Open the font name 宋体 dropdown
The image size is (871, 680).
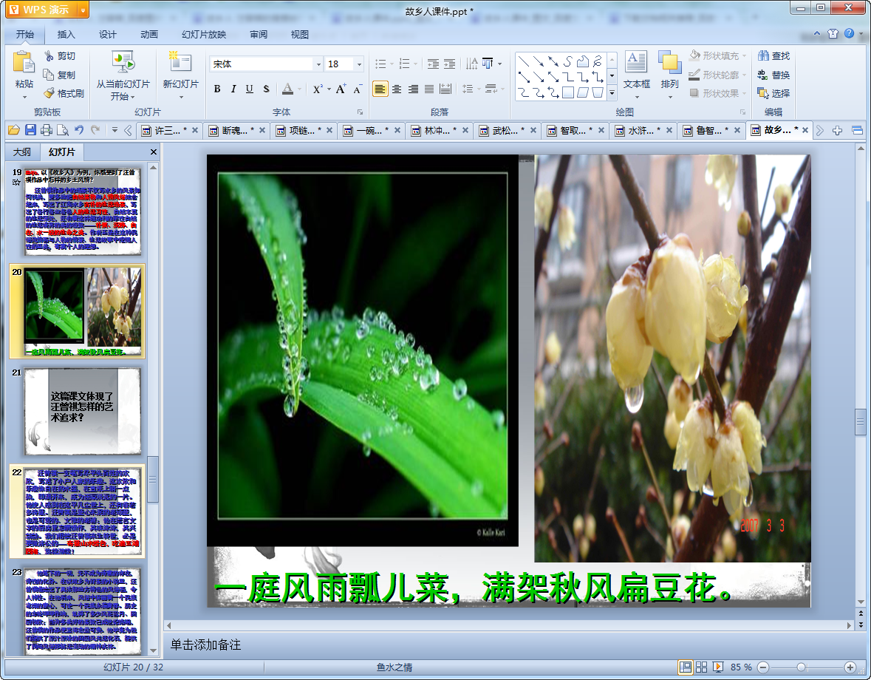click(x=319, y=64)
